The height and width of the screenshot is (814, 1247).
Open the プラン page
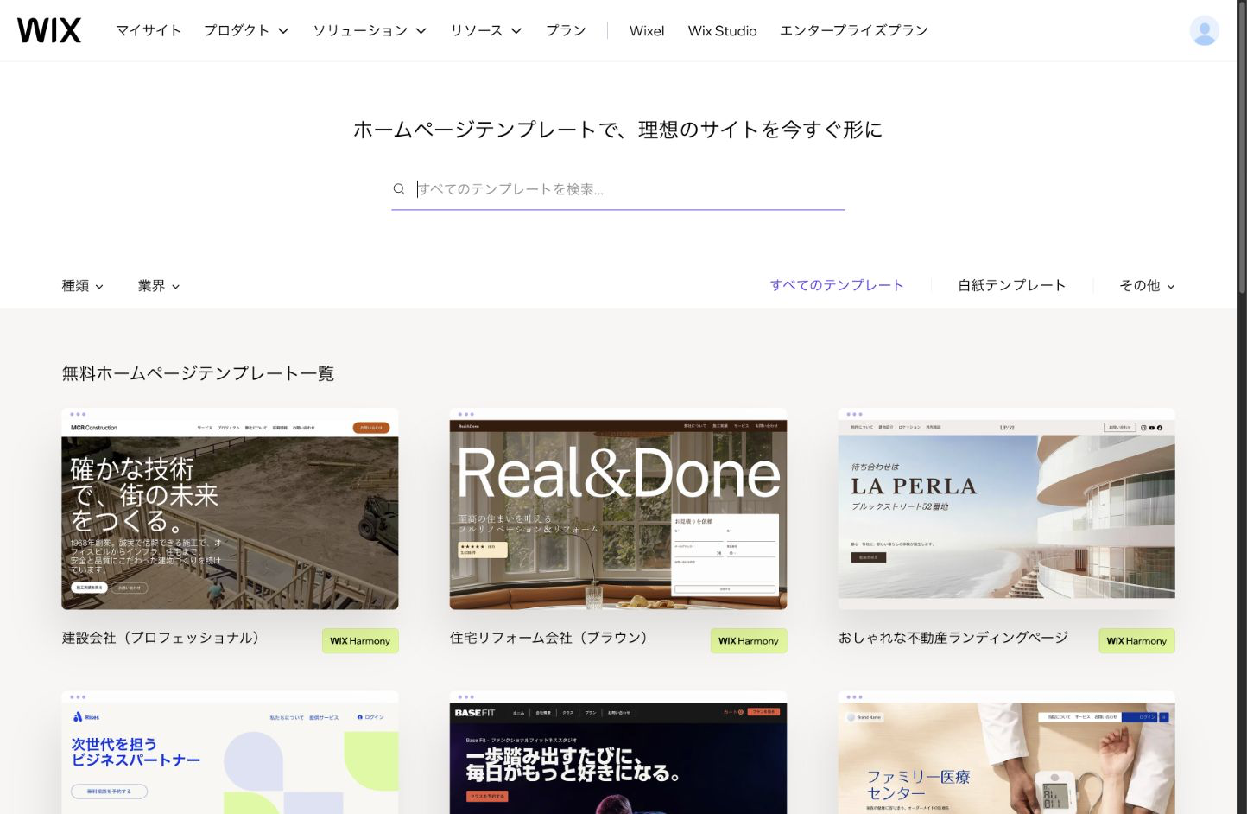click(566, 30)
